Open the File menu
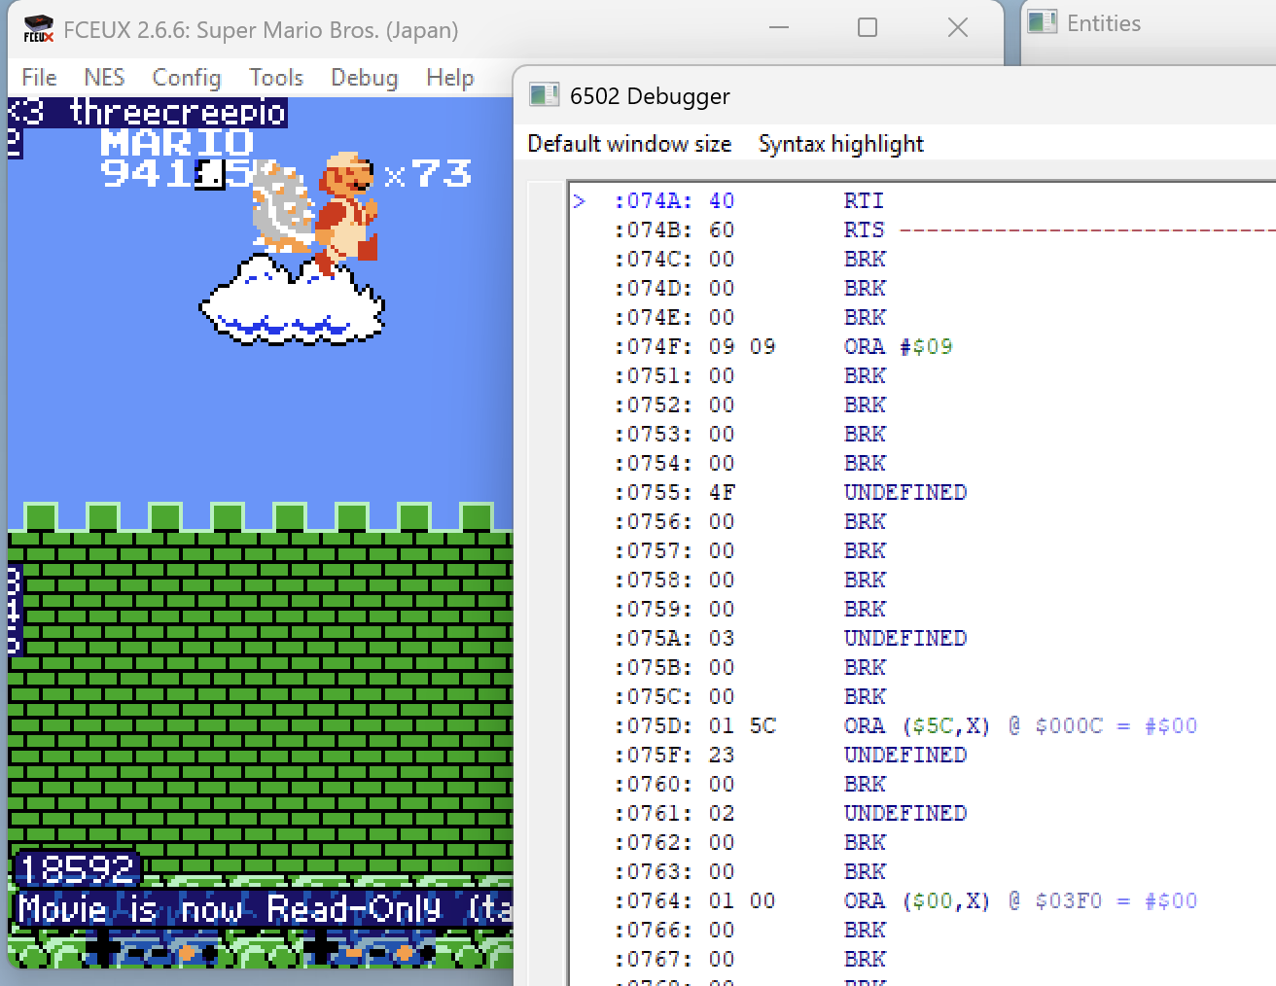Image resolution: width=1276 pixels, height=986 pixels. point(39,78)
